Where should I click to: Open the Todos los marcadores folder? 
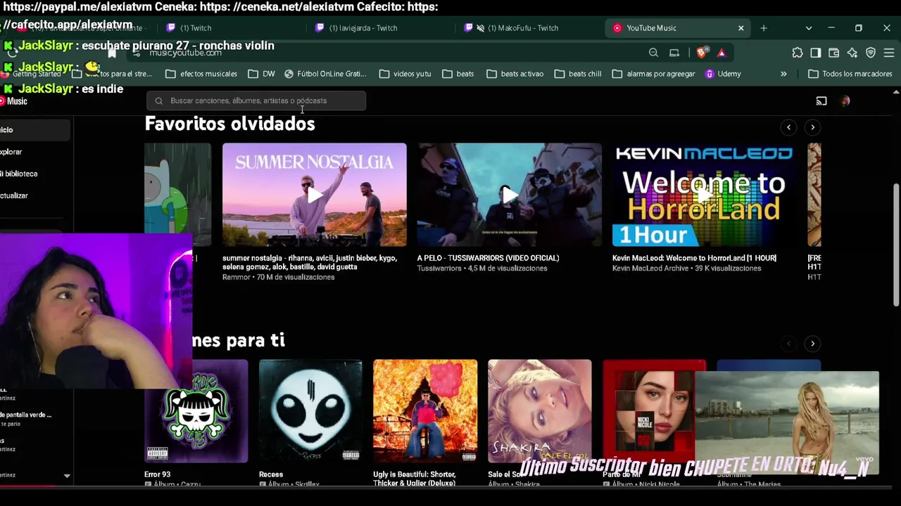[850, 74]
